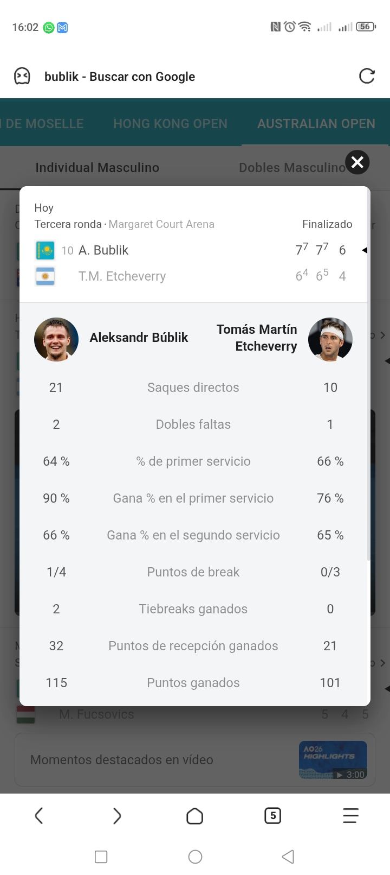Open the tab switcher showing 5 tabs

point(272,815)
